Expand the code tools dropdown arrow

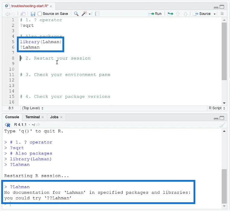point(90,14)
